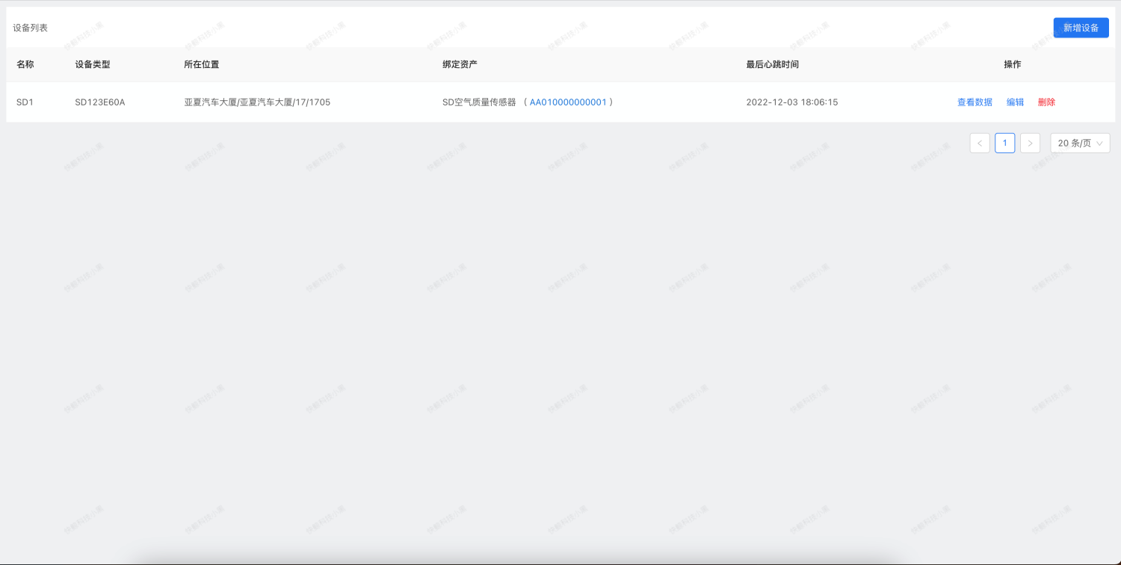Click the 操作 column header
Viewport: 1121px width, 565px height.
pos(1013,64)
